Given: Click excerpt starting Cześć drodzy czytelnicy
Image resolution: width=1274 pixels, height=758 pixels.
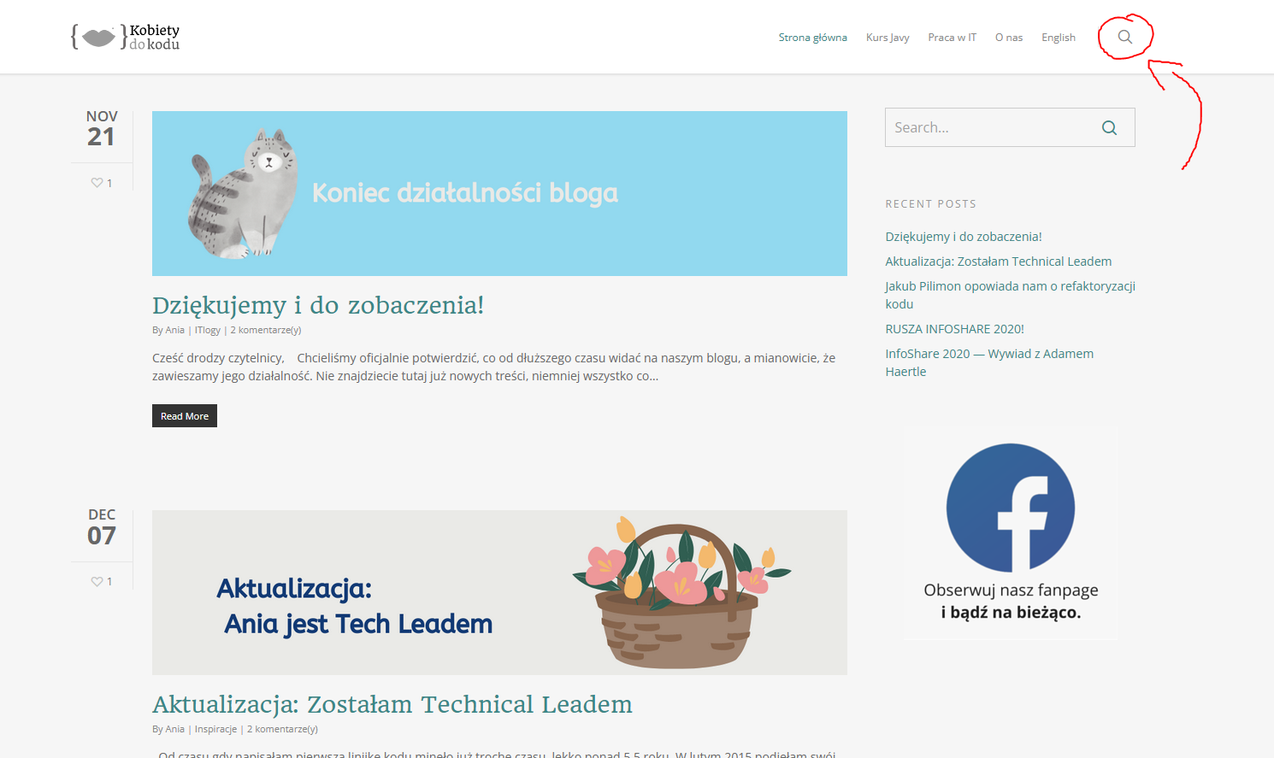Looking at the screenshot, I should tap(494, 367).
